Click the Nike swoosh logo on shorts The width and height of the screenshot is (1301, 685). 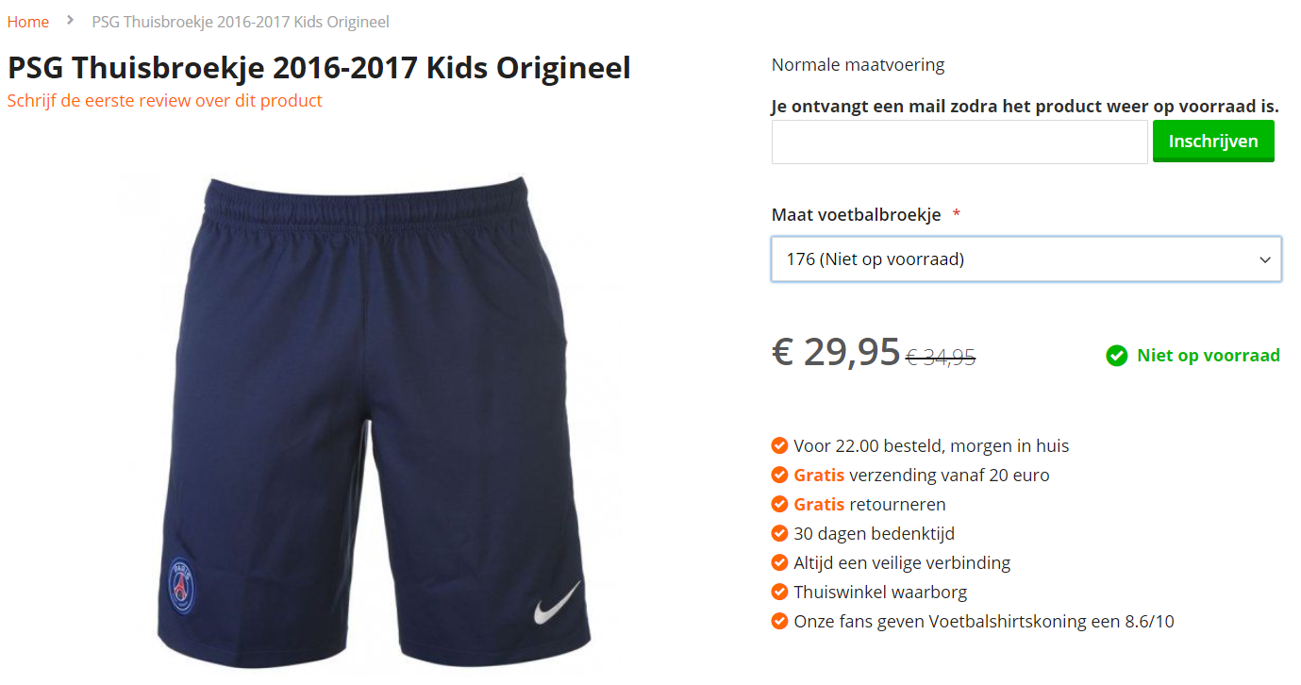point(557,602)
